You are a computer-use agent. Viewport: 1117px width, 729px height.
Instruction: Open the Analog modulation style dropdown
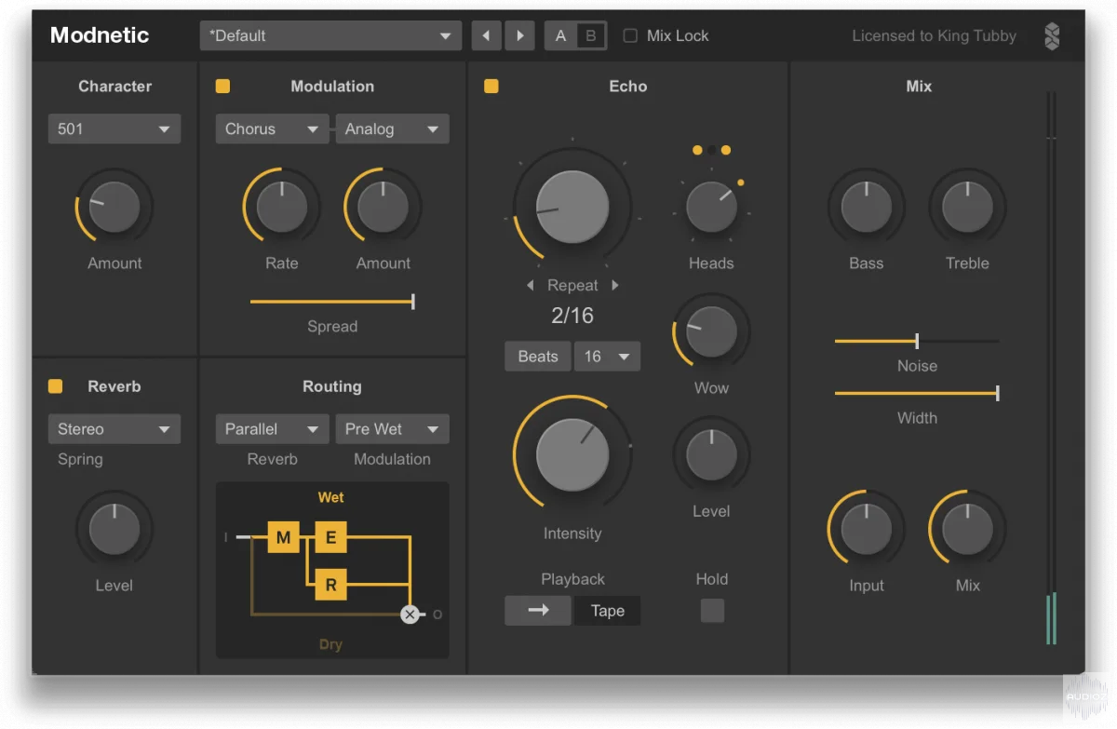point(392,129)
